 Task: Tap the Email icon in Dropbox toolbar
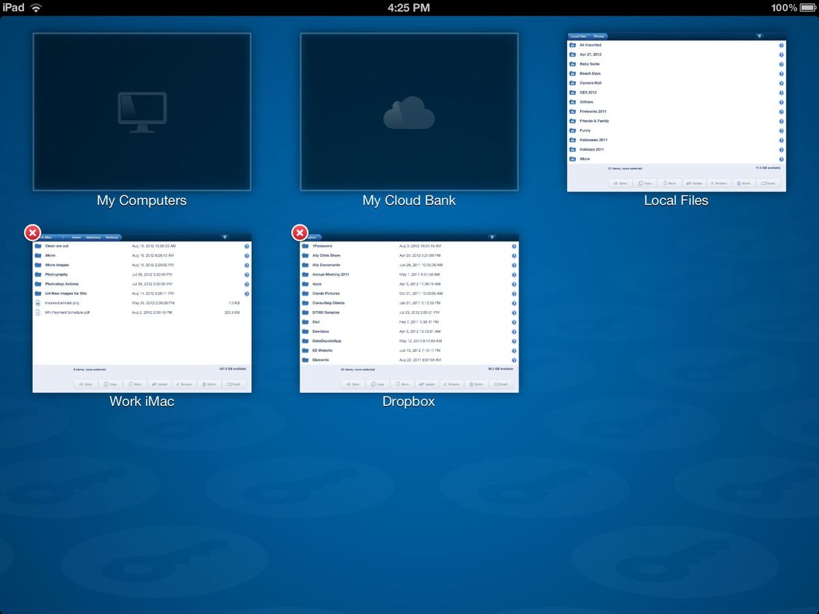502,384
